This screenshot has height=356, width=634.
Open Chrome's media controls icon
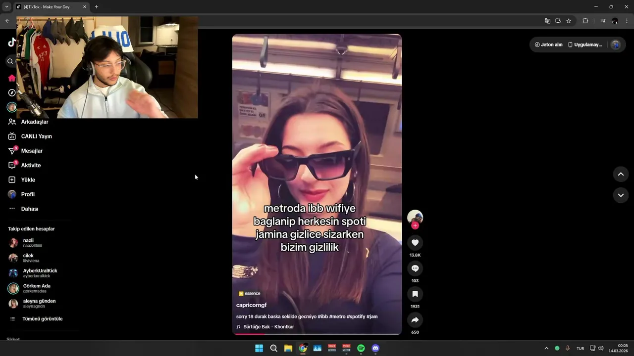pos(603,21)
